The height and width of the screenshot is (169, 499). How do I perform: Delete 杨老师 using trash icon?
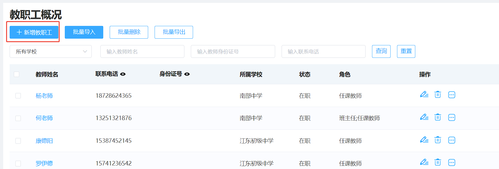click(438, 95)
